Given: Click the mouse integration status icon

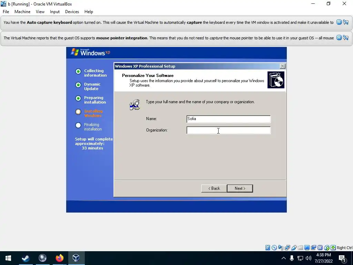Looking at the screenshot, I should [327, 248].
